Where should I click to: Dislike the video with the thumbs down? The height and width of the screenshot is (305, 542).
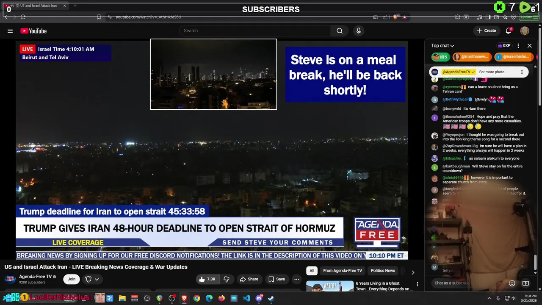pos(227,279)
